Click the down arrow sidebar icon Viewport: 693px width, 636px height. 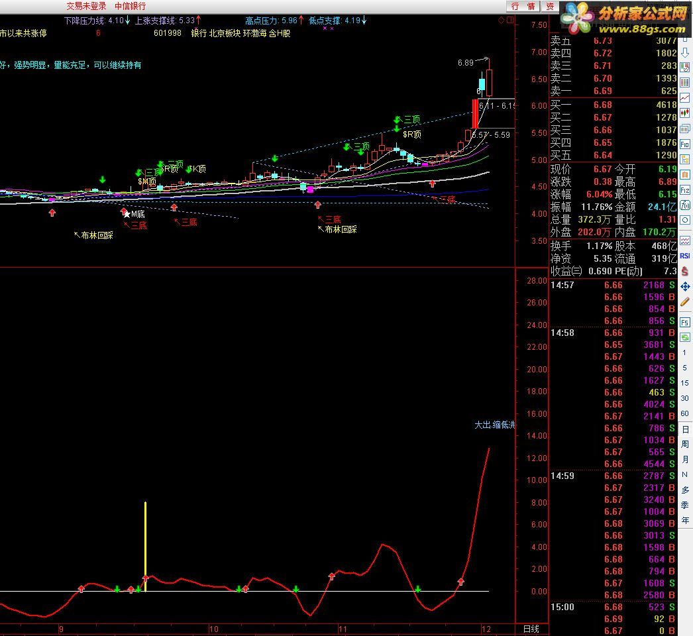coord(684,52)
